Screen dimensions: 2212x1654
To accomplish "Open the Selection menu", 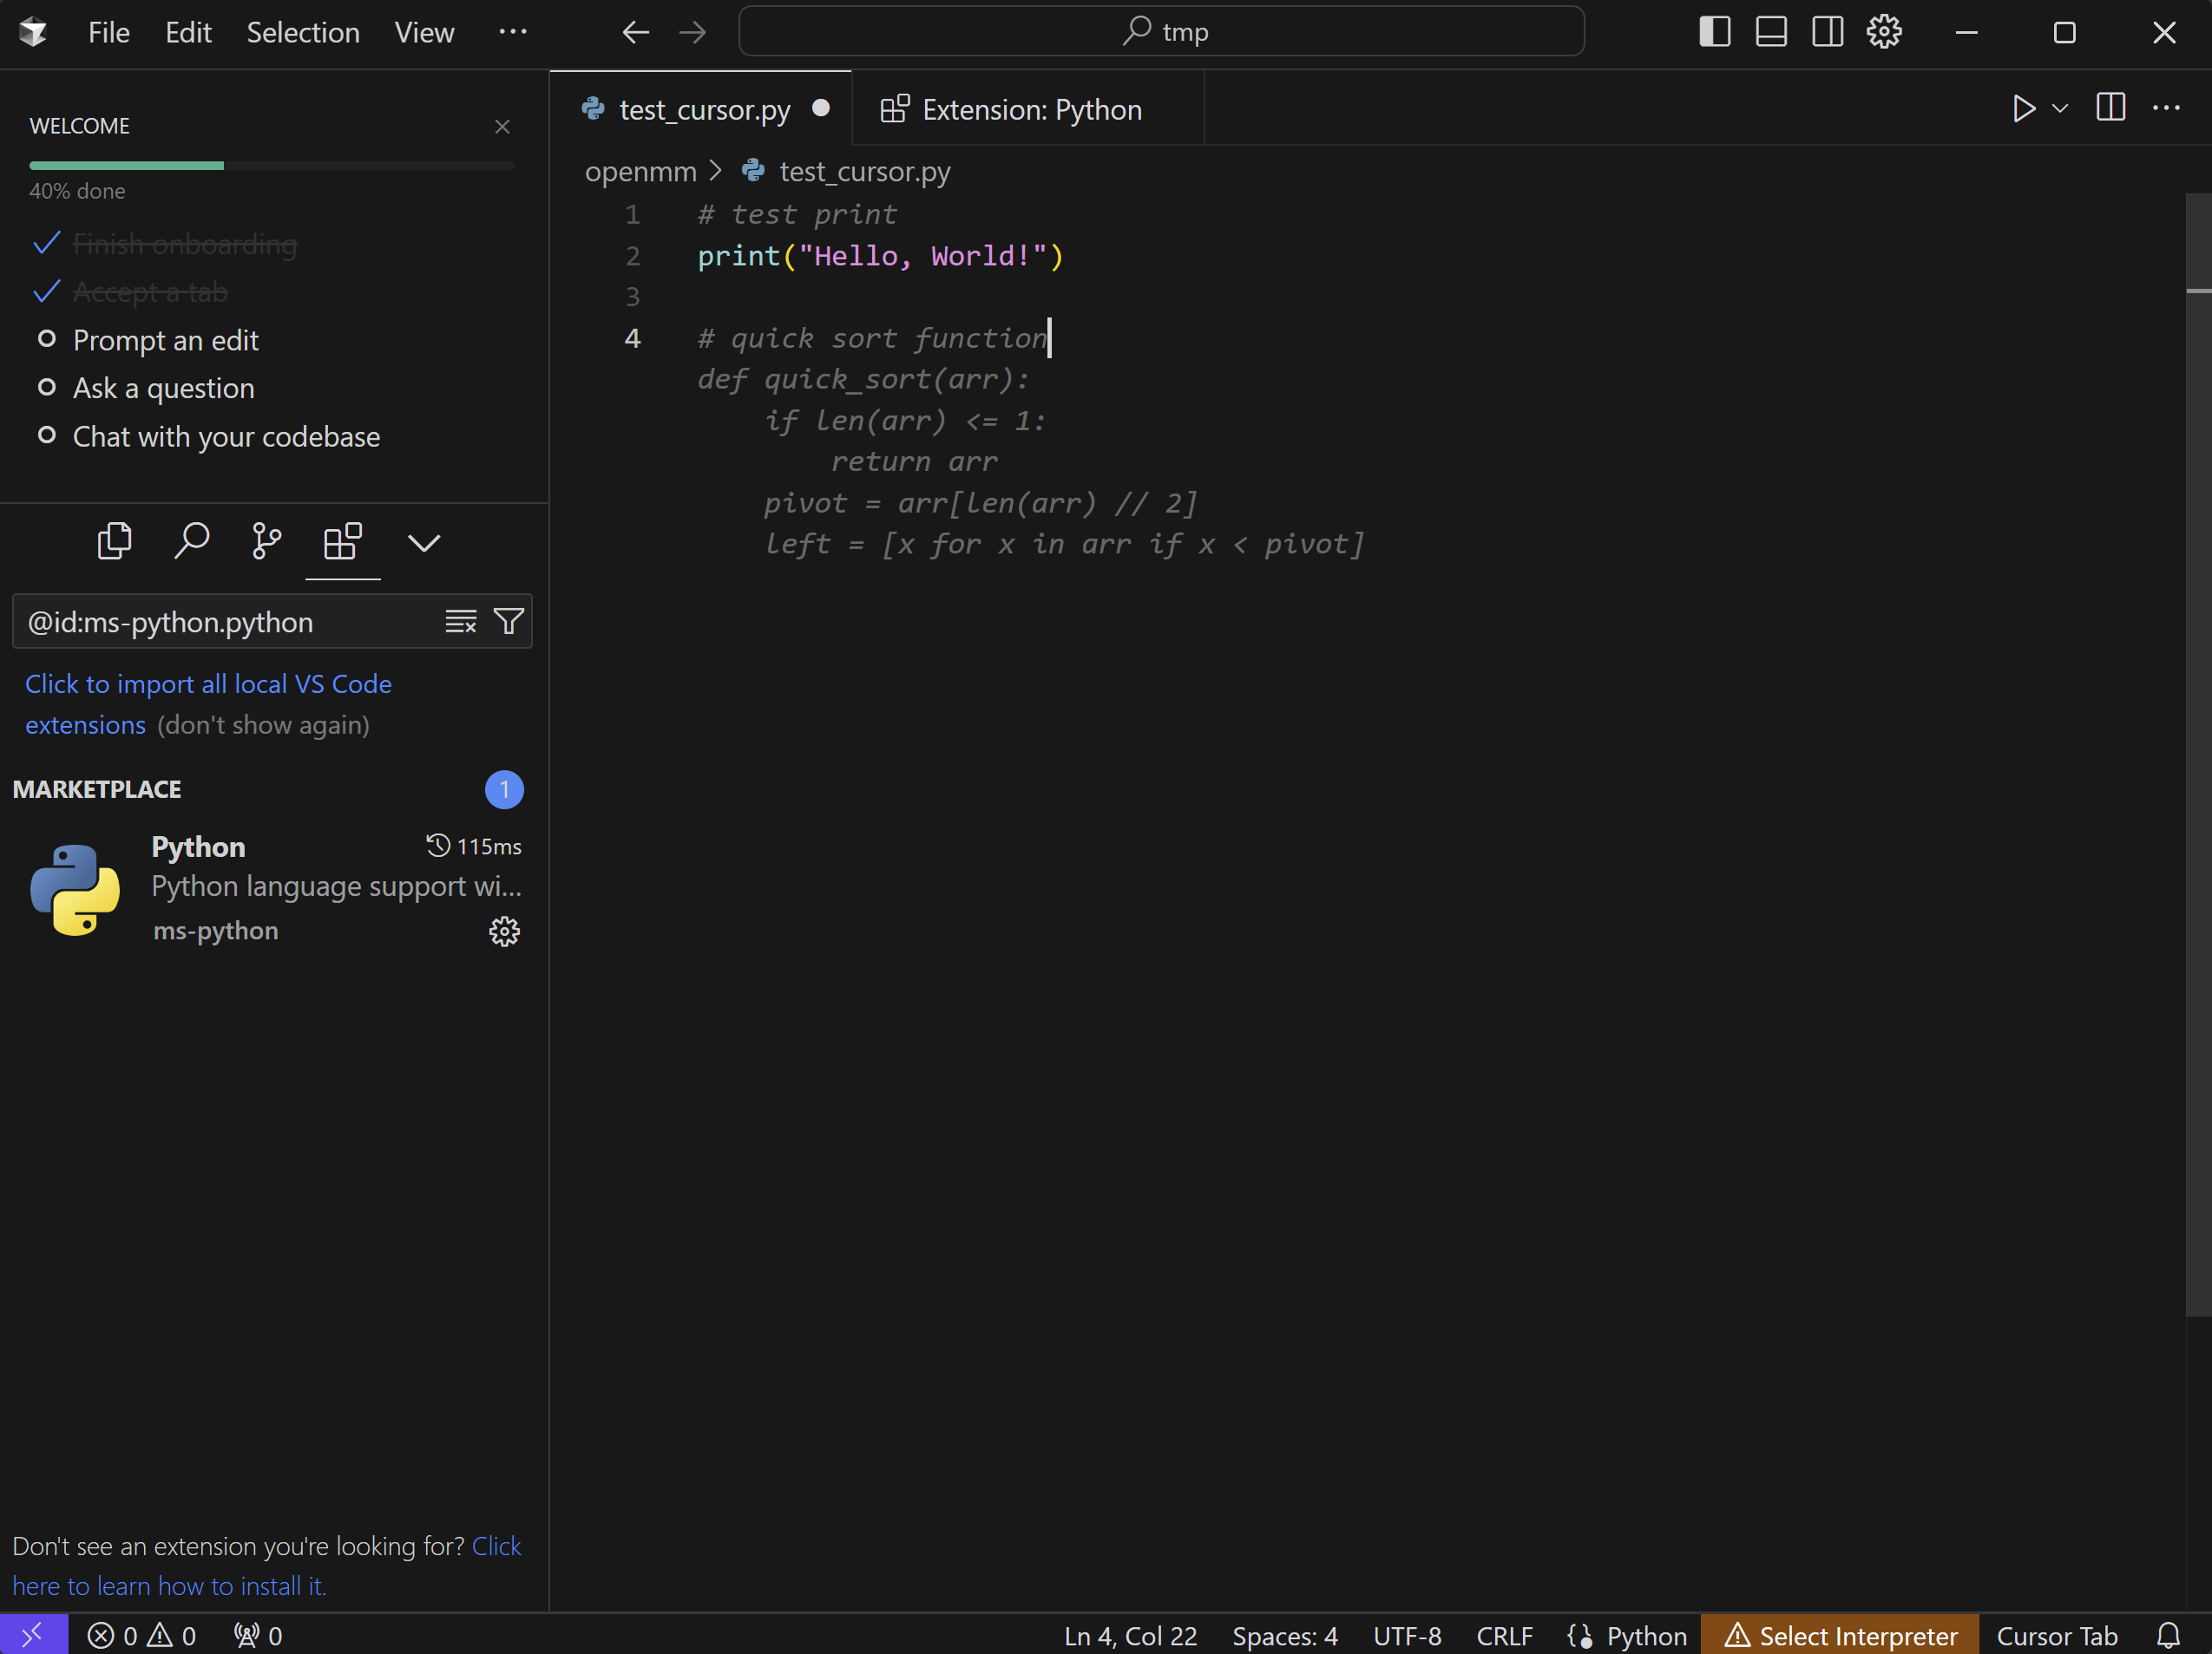I will 303,32.
